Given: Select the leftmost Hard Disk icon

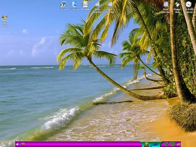Looking at the screenshot, I should pyautogui.click(x=97, y=5).
